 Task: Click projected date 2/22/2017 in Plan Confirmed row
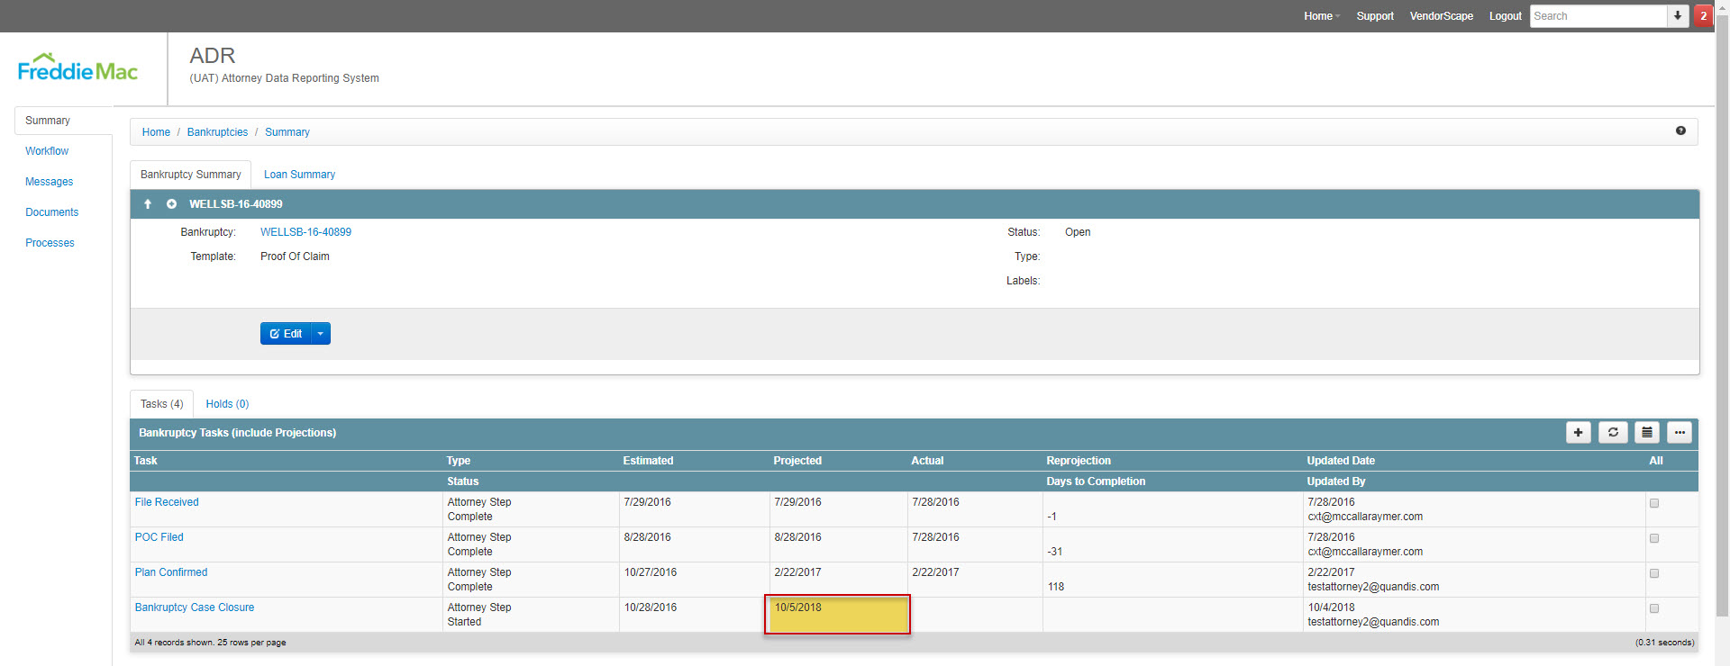pyautogui.click(x=798, y=572)
